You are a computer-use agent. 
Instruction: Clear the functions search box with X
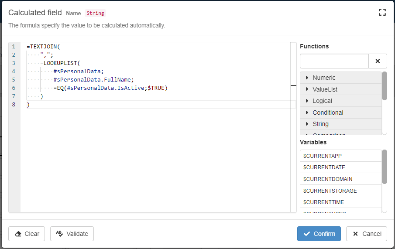tap(378, 61)
